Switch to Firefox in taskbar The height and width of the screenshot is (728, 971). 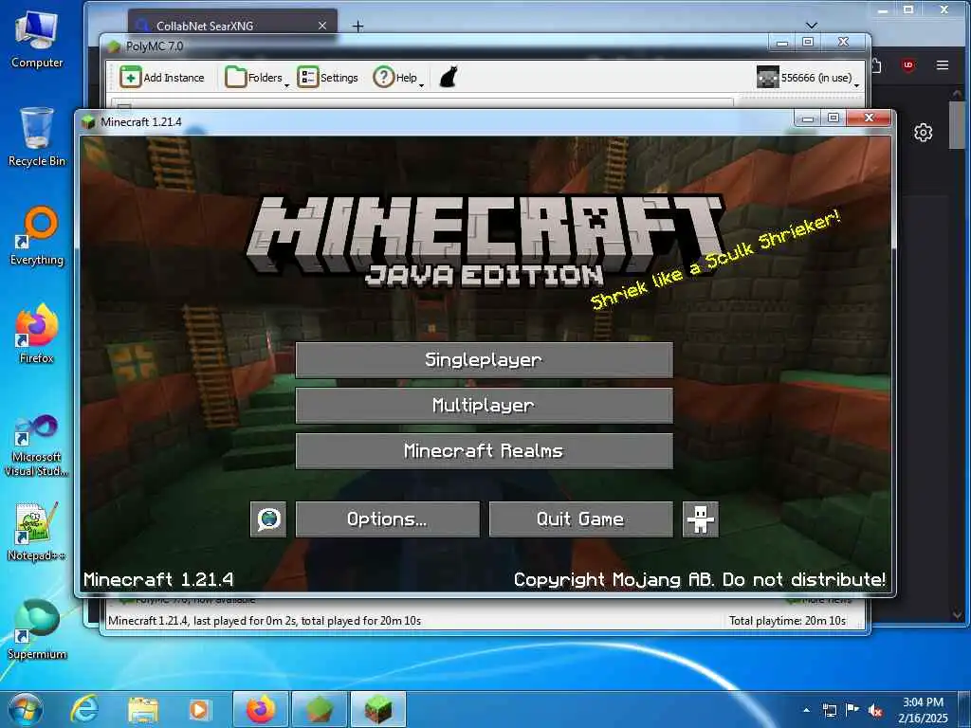click(x=261, y=709)
